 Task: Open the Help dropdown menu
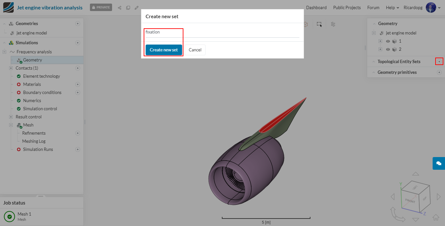click(x=393, y=7)
